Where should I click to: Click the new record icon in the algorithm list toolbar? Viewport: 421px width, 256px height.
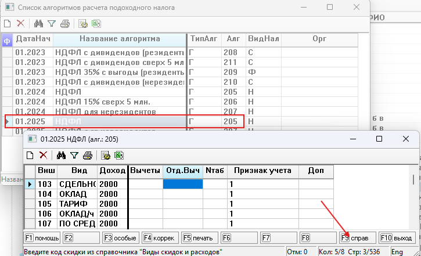click(x=8, y=24)
